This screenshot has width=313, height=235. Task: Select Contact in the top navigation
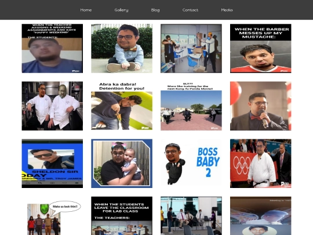pos(190,10)
